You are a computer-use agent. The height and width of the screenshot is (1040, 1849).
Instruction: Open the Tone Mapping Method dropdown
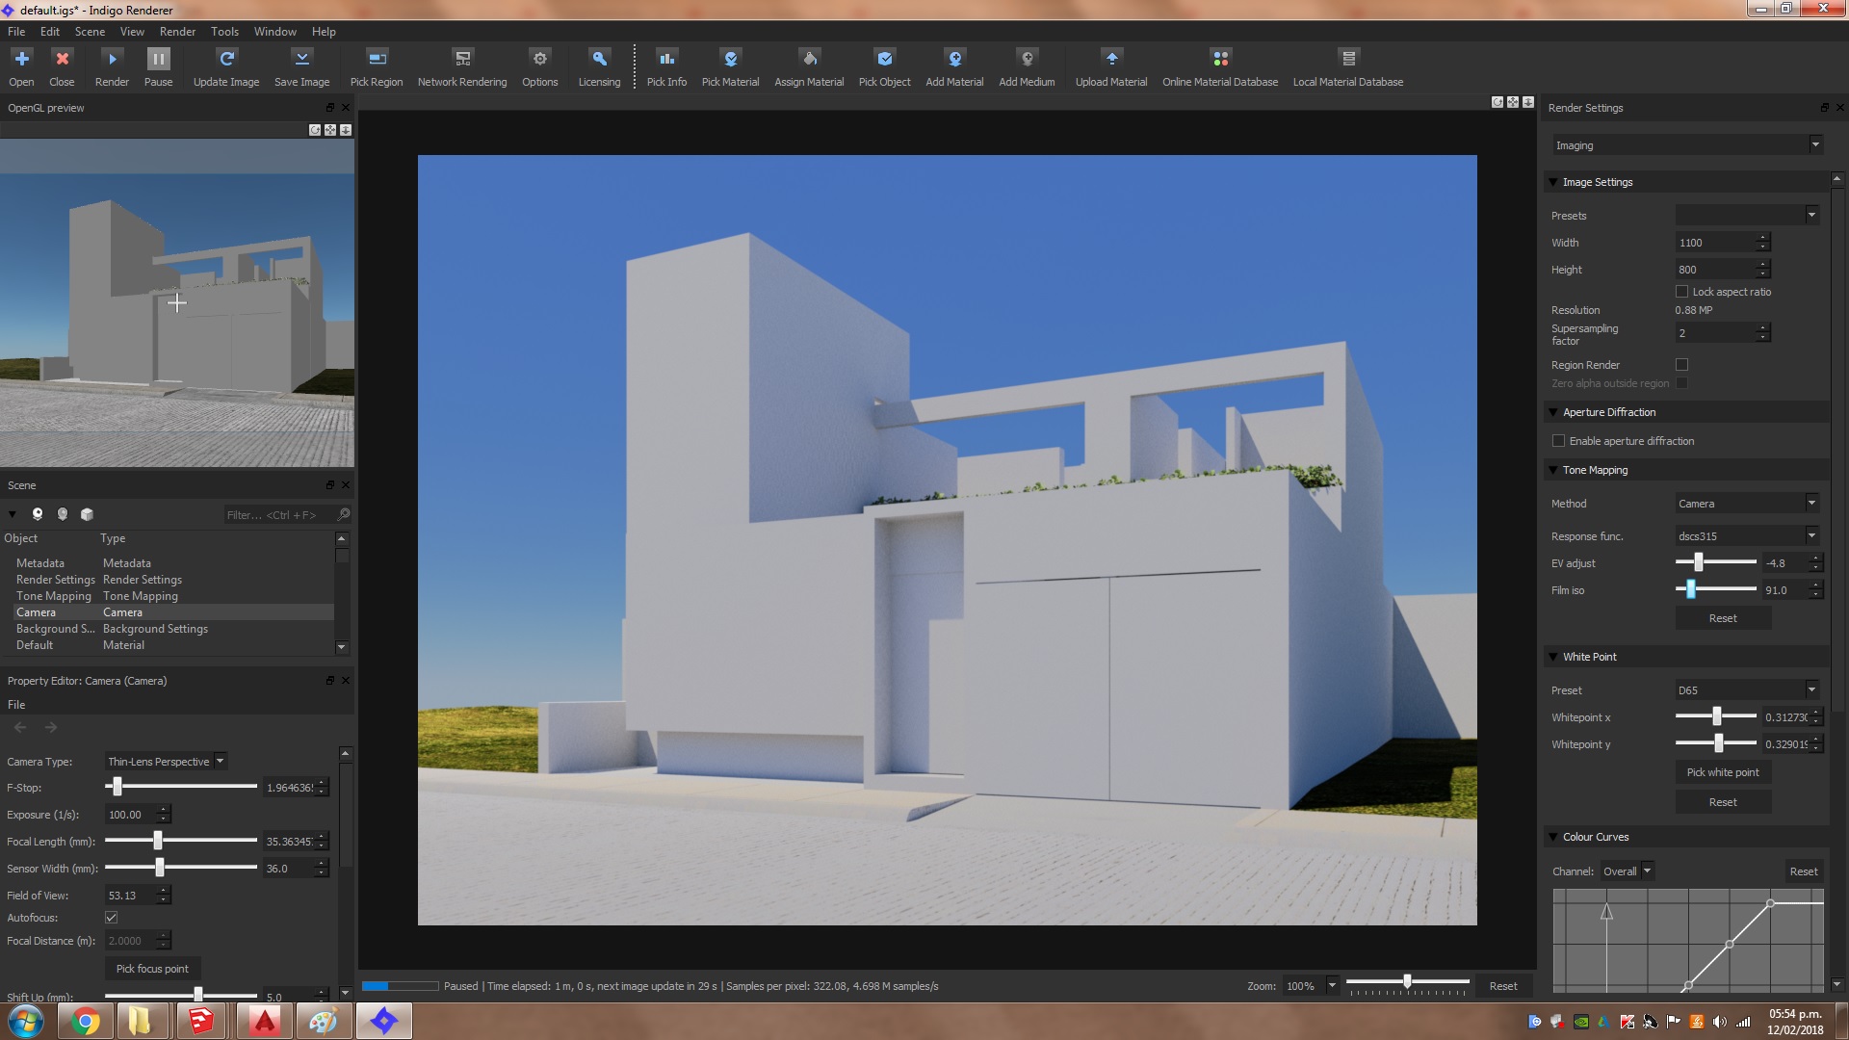[1747, 504]
